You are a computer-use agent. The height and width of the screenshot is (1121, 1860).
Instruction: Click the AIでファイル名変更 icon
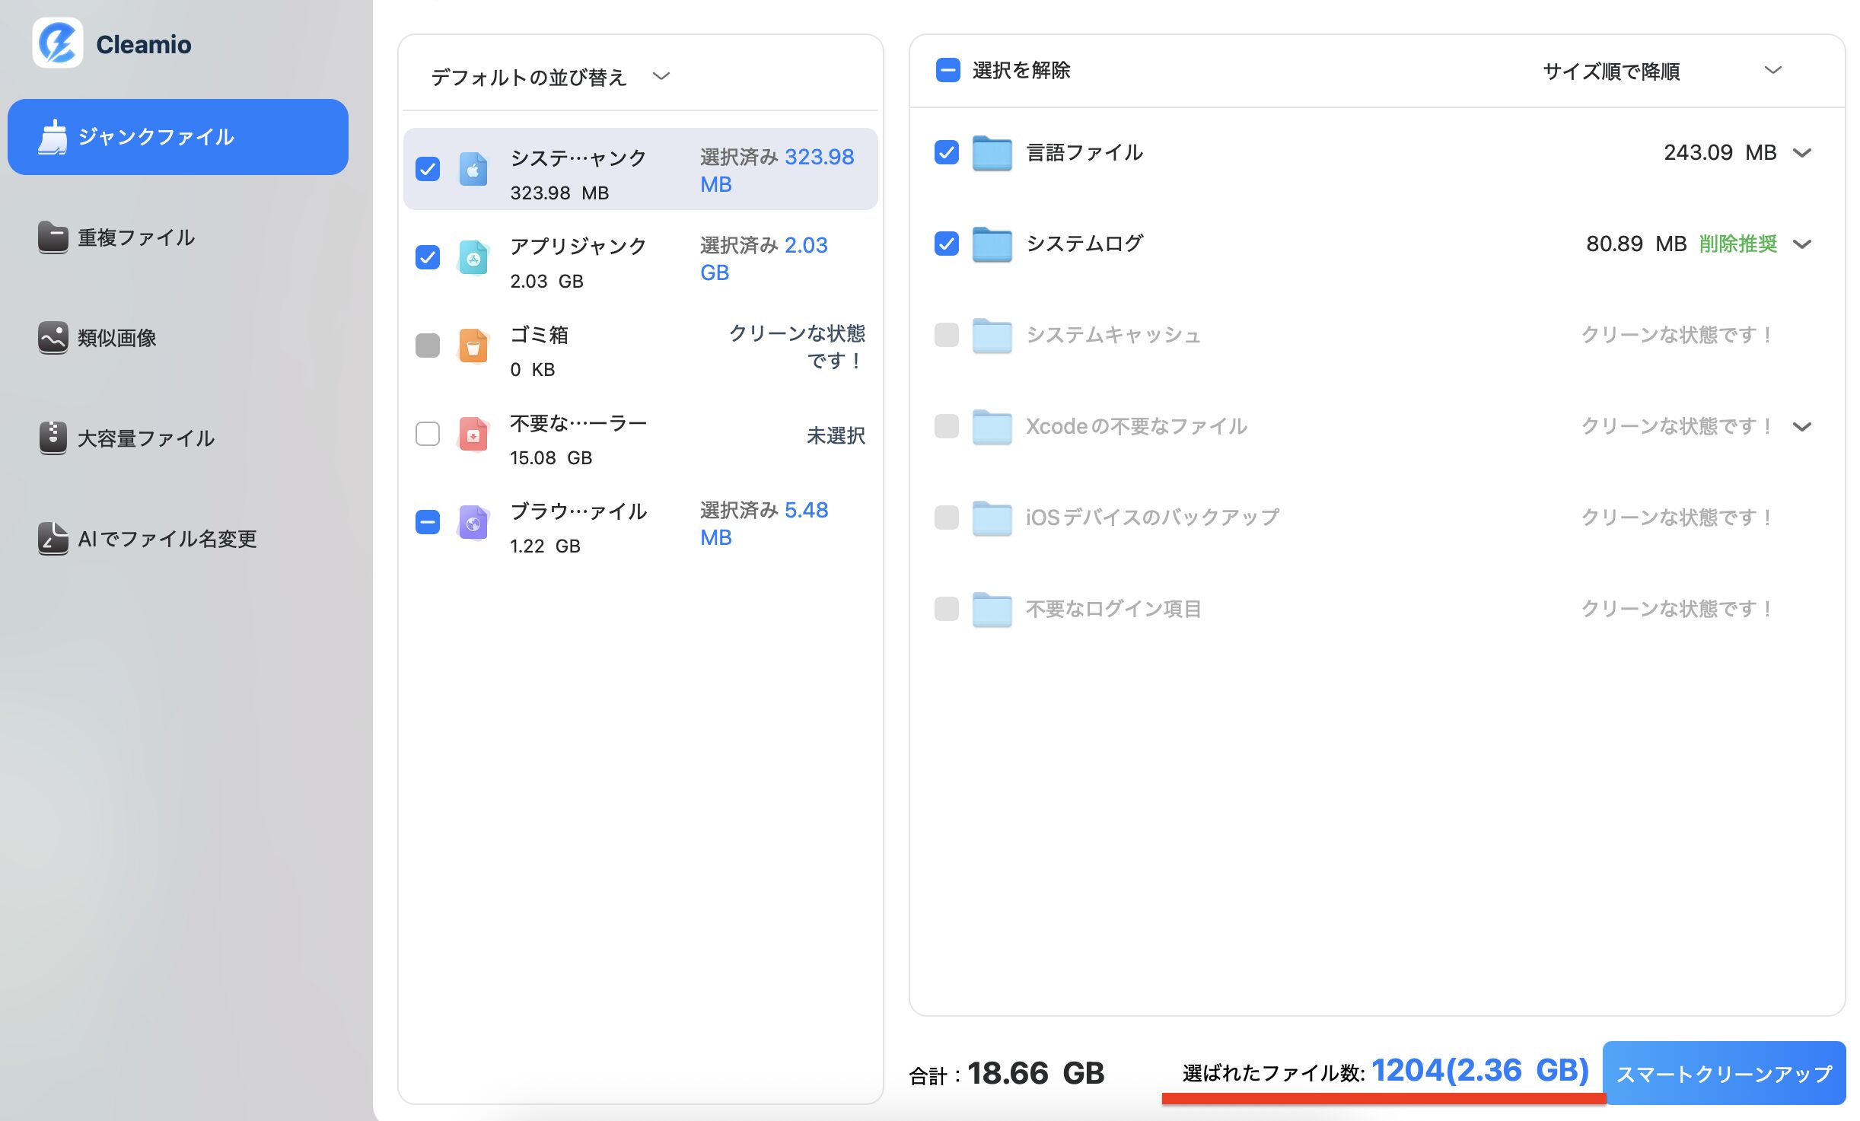53,539
